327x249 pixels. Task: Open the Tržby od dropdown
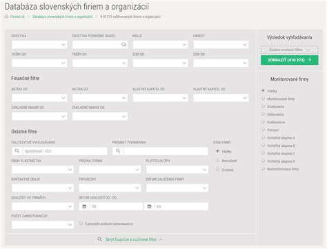point(39,63)
